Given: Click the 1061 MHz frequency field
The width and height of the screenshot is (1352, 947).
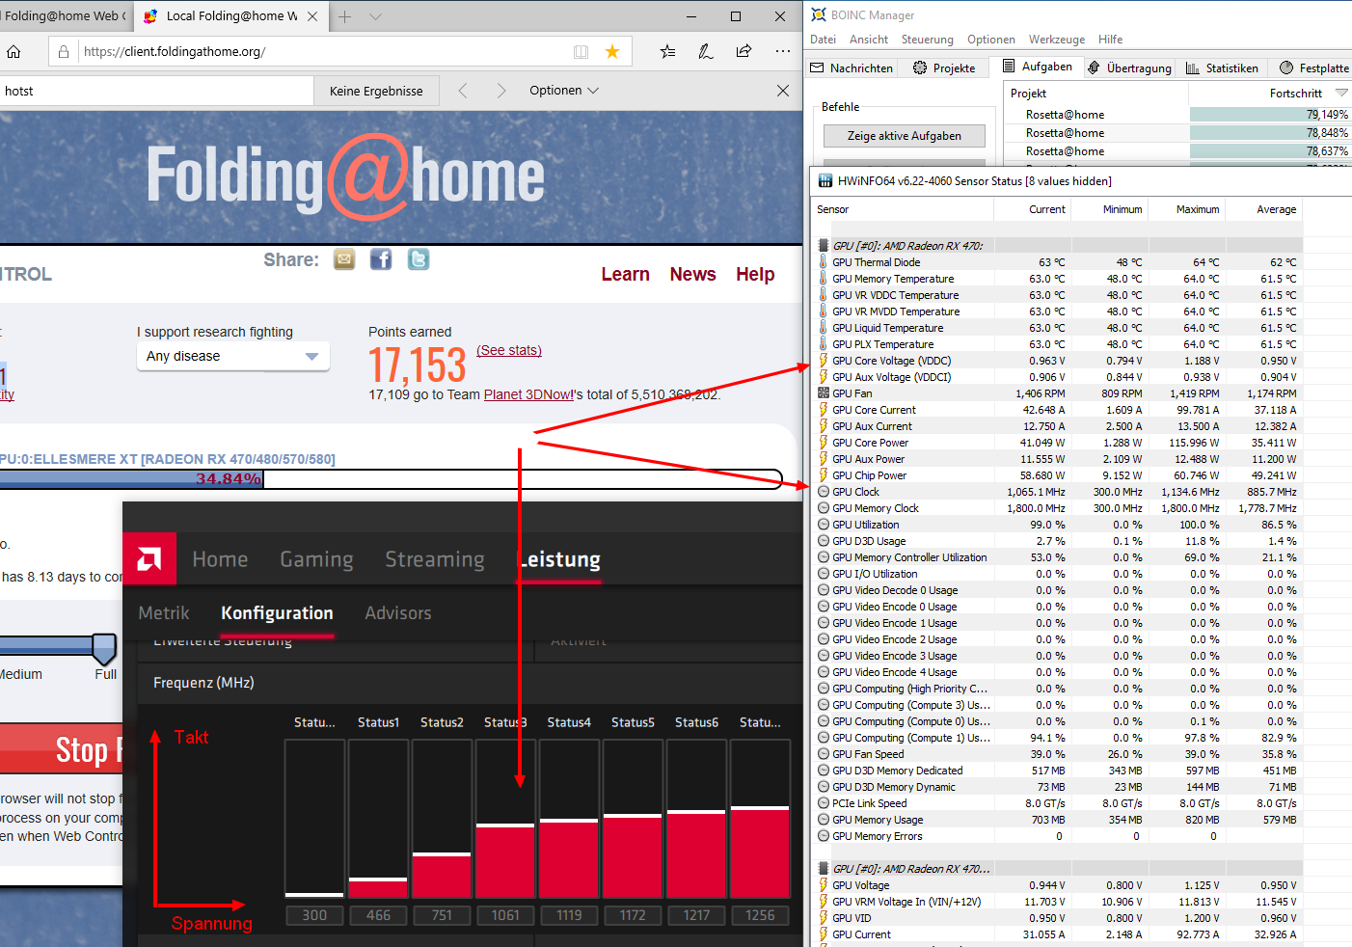Looking at the screenshot, I should pyautogui.click(x=505, y=915).
